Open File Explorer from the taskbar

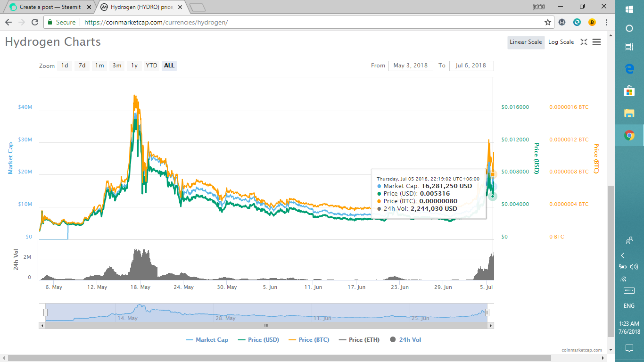pos(629,113)
